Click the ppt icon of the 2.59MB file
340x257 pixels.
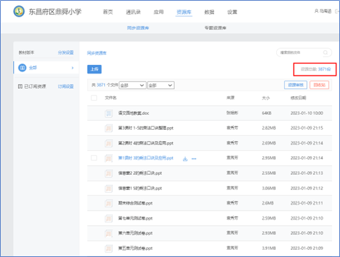(109, 219)
